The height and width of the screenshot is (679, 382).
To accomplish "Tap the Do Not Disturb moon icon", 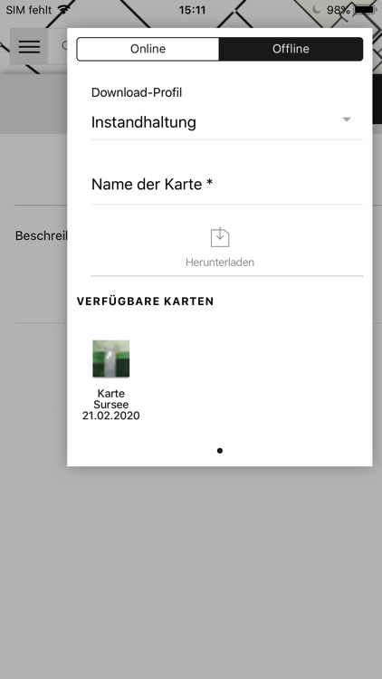I will pos(317,10).
